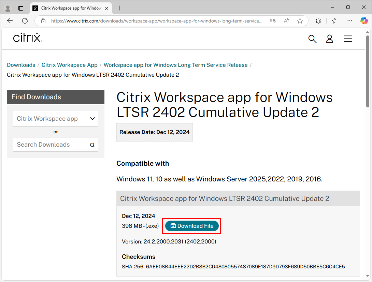Open a new browser tab

pyautogui.click(x=119, y=8)
